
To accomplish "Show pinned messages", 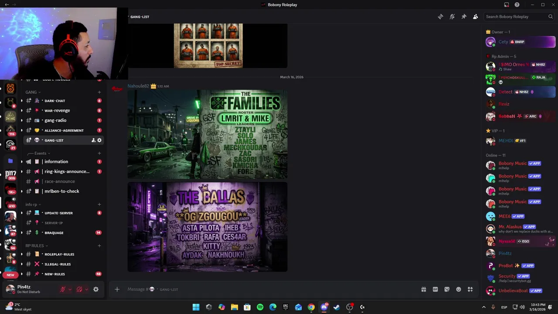I will [464, 17].
